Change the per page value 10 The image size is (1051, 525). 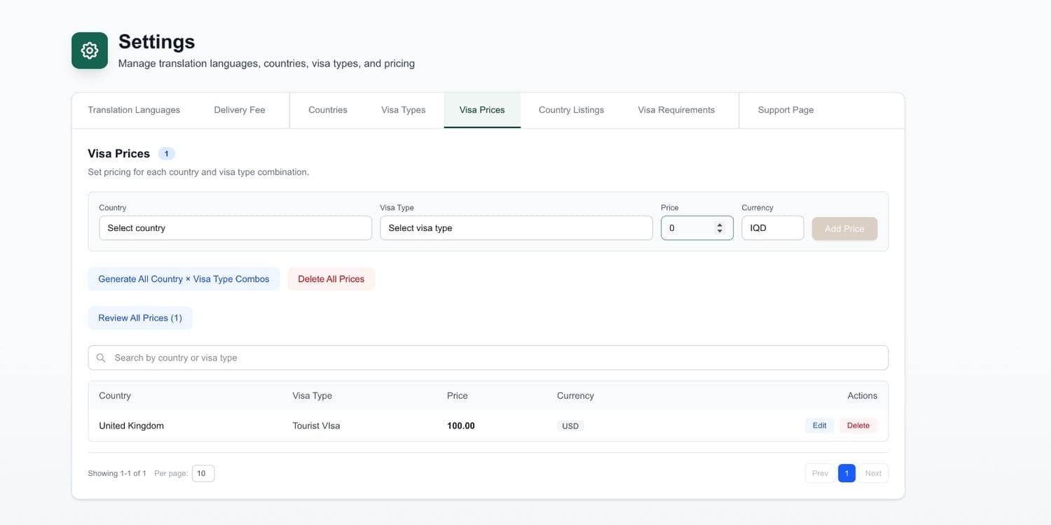tap(203, 473)
